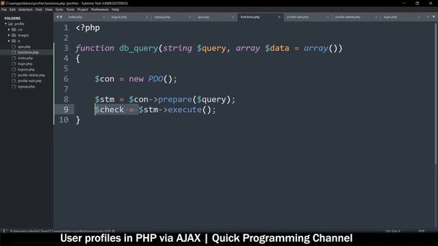This screenshot has width=438, height=246.
Task: Add a new tab with plus icon
Action: [x=428, y=17]
